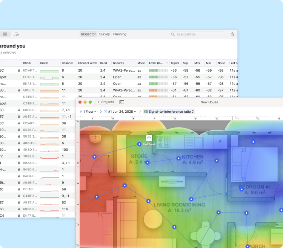Select the row with channel "7, +1"

(x=37, y=110)
